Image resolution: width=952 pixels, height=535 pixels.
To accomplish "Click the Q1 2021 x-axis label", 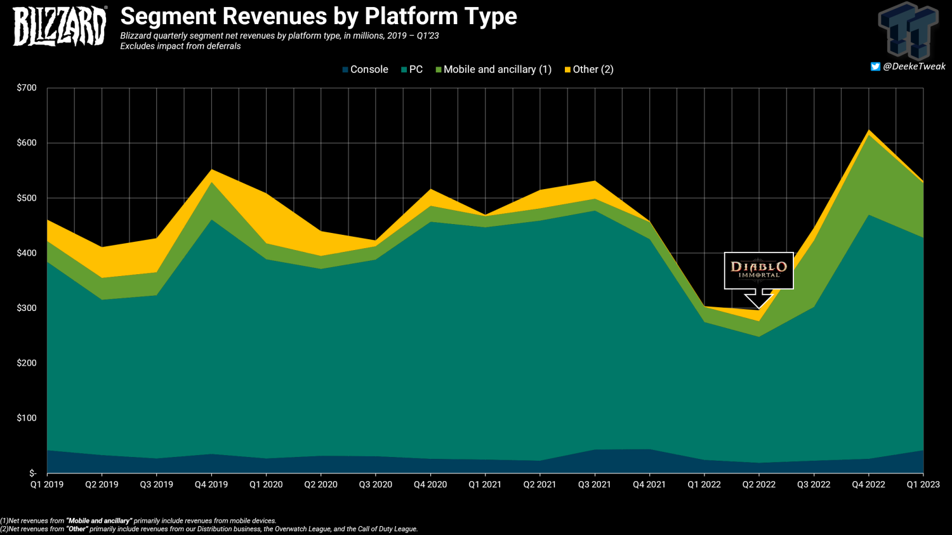I will tap(485, 484).
